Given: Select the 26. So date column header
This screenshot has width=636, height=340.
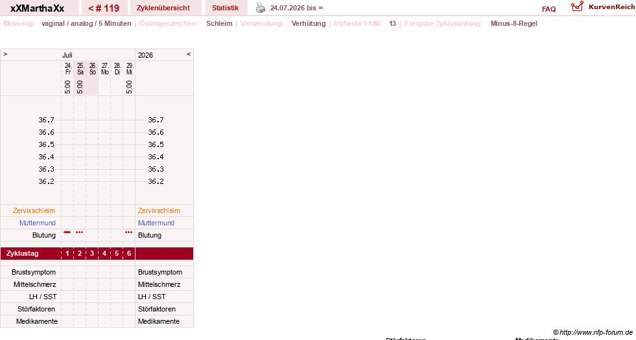Looking at the screenshot, I should 93,69.
